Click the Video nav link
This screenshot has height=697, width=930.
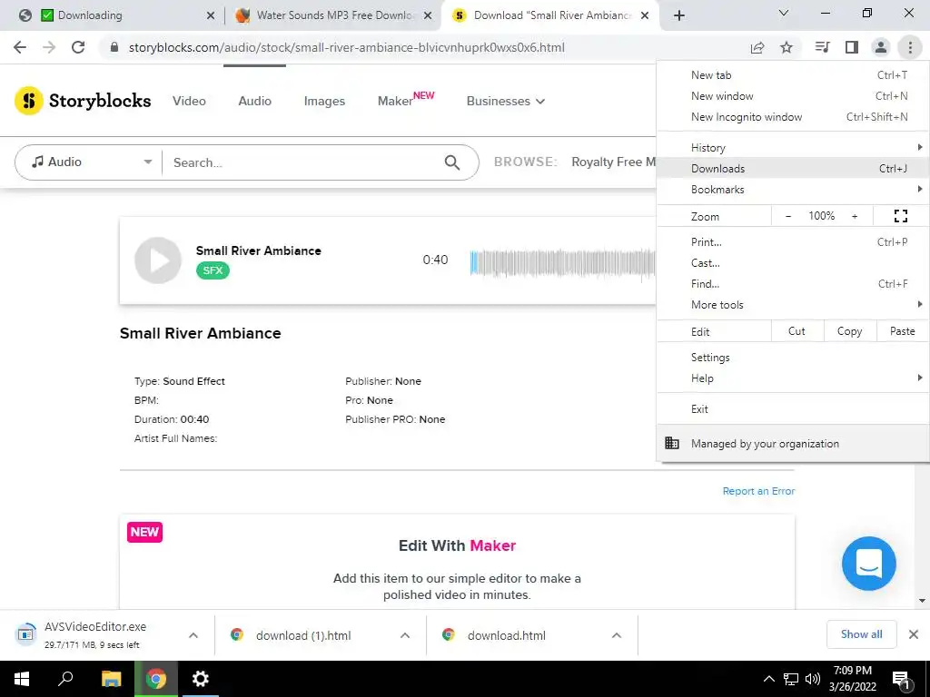click(189, 102)
